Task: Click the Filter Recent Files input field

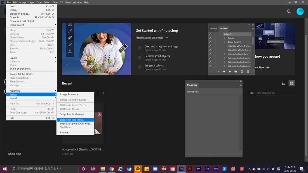Action: [x=276, y=93]
